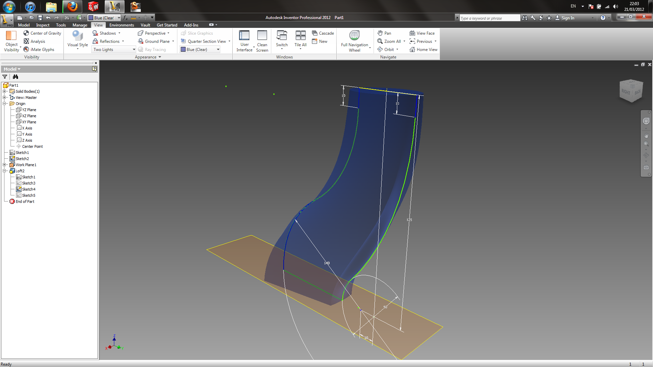Click the Sign In link

click(567, 18)
